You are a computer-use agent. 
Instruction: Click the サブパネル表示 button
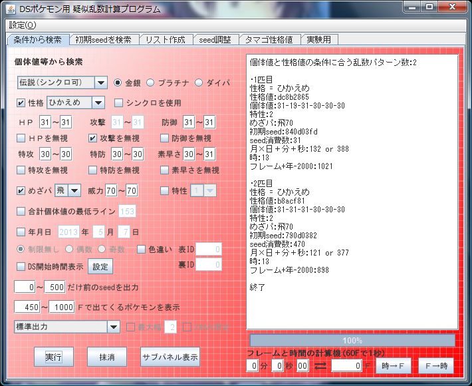click(170, 357)
